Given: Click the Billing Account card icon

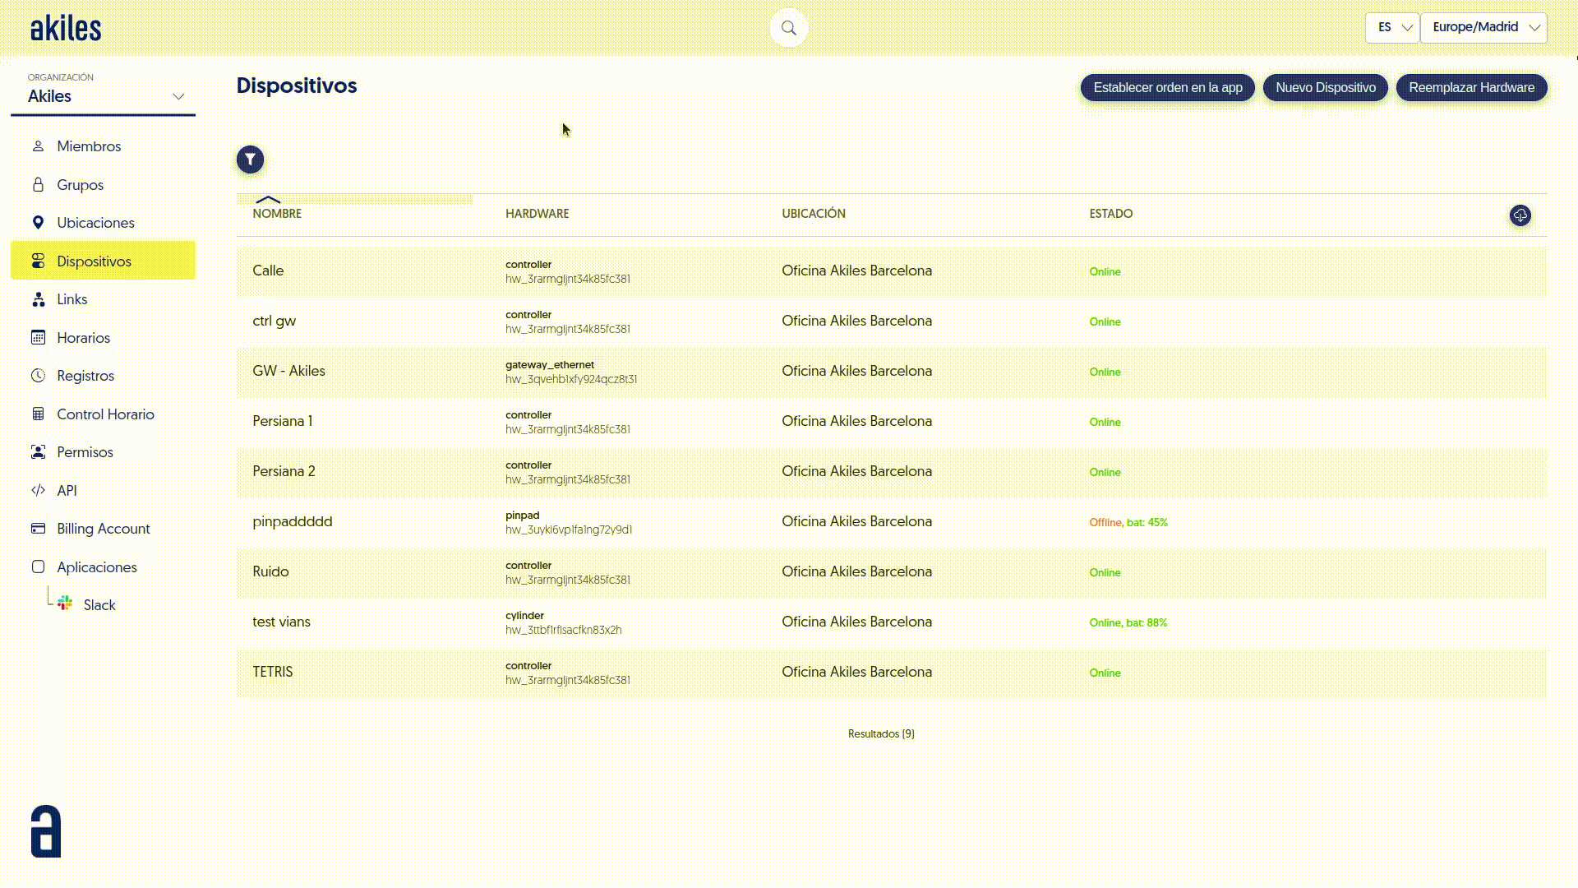Looking at the screenshot, I should tap(38, 529).
